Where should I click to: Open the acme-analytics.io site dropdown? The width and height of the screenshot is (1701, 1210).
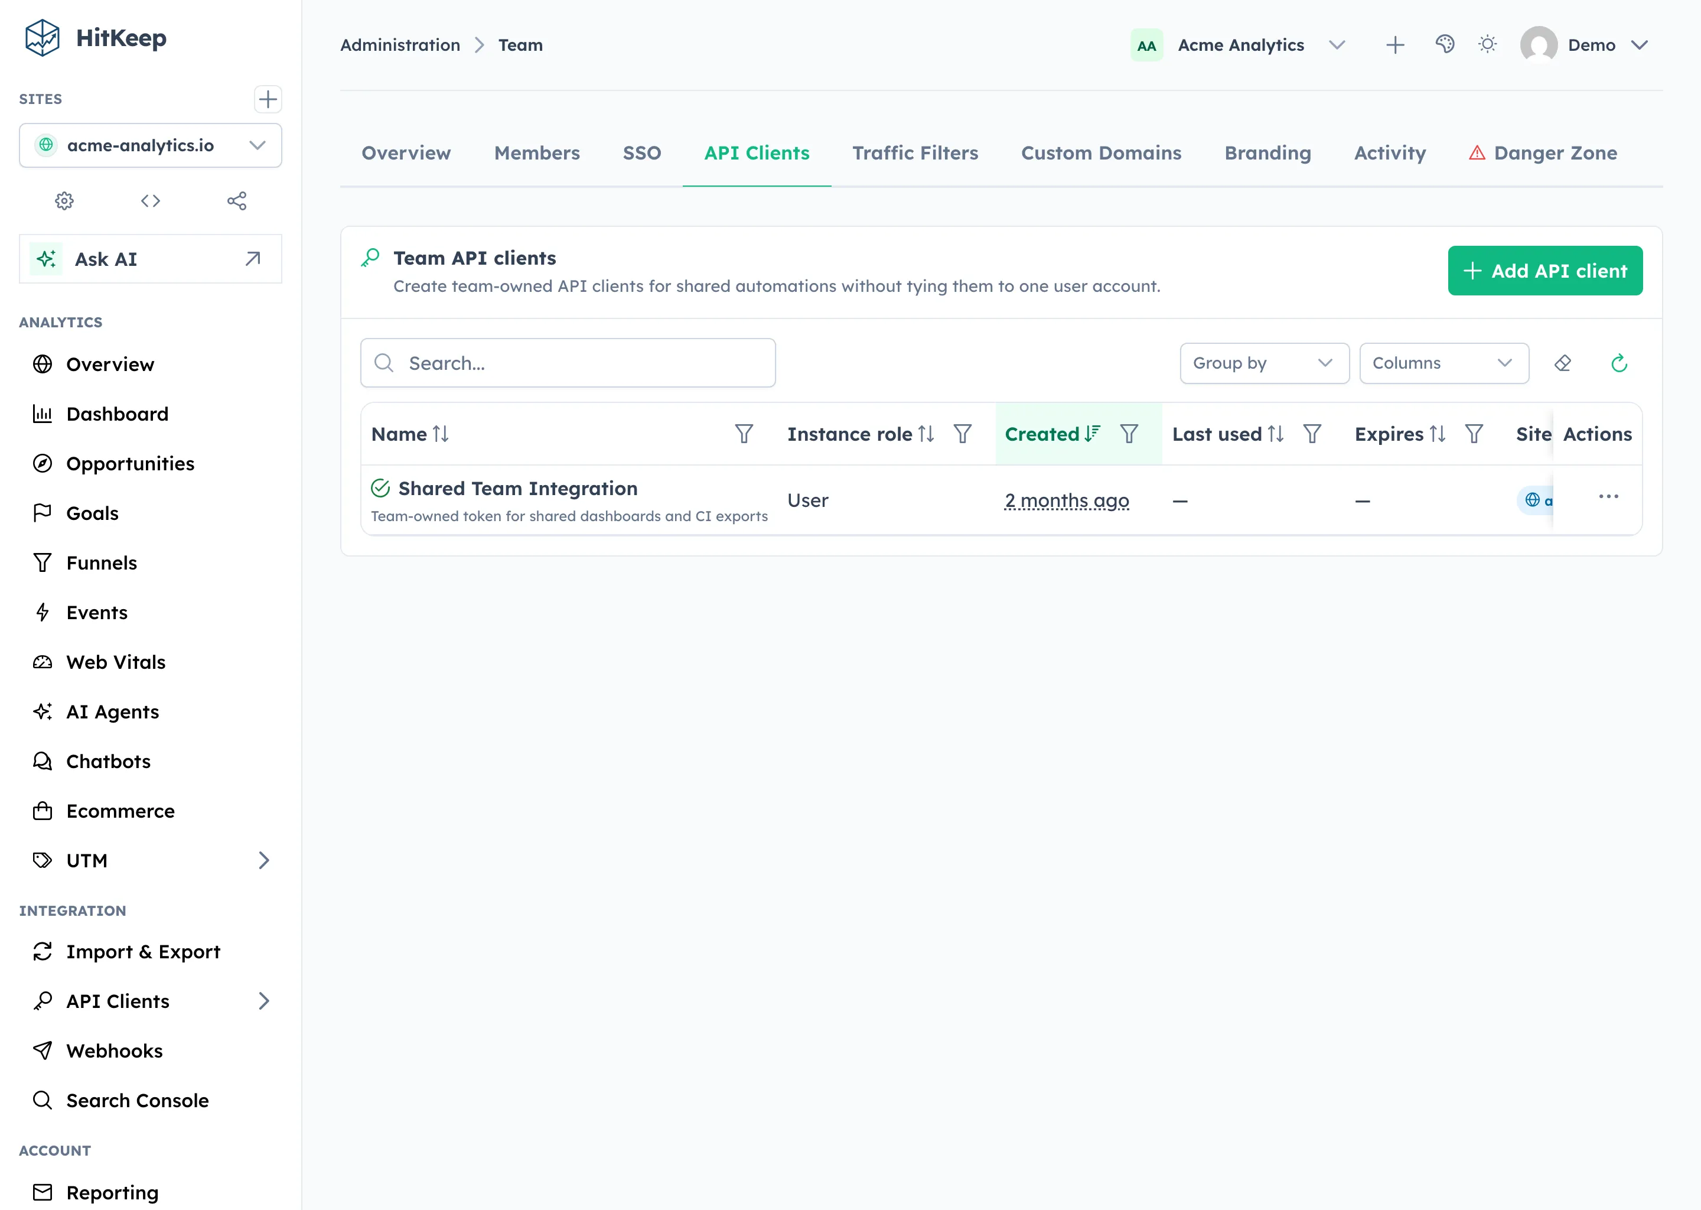tap(151, 145)
